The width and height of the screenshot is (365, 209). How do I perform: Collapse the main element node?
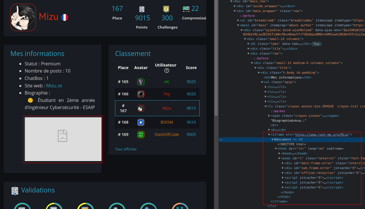coord(238,25)
